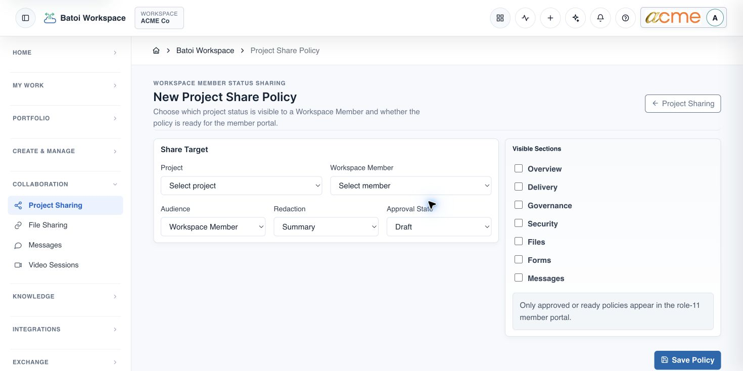This screenshot has width=743, height=371.
Task: Open notifications bell icon
Action: (x=600, y=18)
